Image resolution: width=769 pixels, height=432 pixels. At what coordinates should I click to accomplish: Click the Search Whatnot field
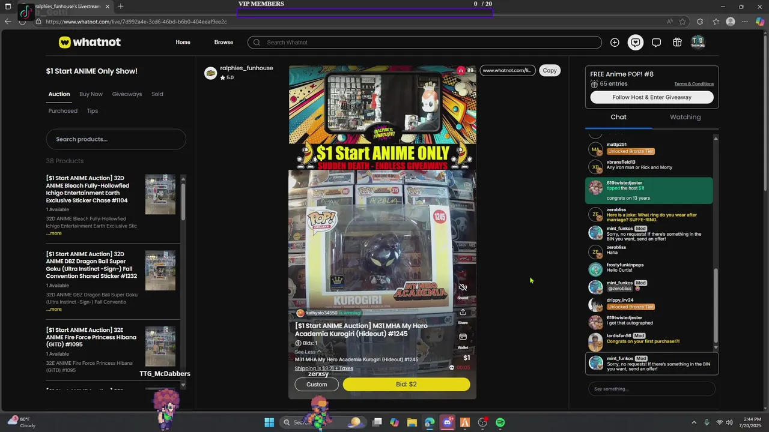425,43
